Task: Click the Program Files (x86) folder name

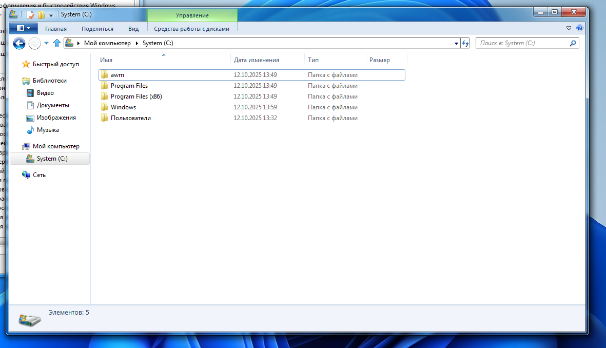Action: click(x=136, y=96)
